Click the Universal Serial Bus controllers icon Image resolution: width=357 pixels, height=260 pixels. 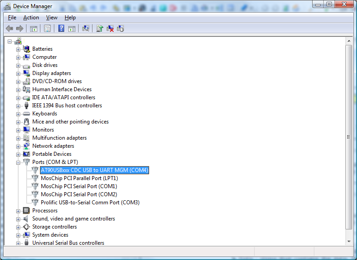click(26, 242)
